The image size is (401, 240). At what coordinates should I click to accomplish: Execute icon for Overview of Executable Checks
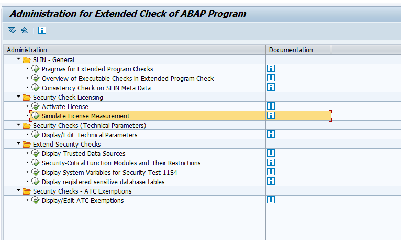pyautogui.click(x=35, y=78)
